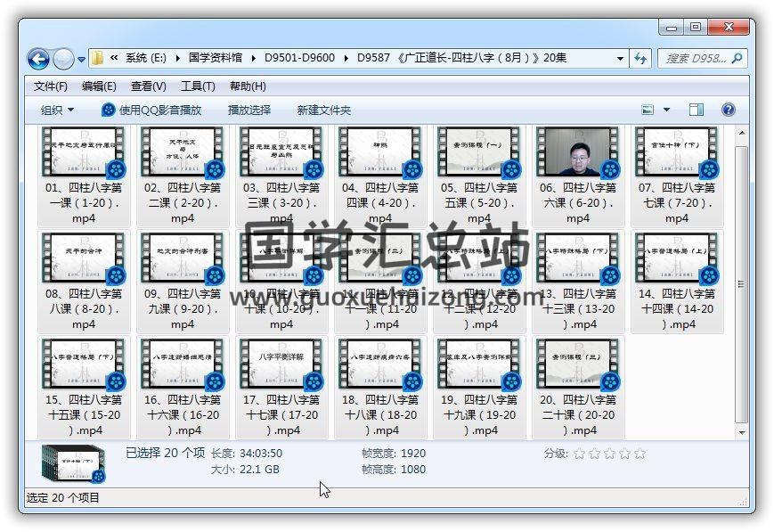
Task: Expand the view options dropdown arrow
Action: [667, 110]
